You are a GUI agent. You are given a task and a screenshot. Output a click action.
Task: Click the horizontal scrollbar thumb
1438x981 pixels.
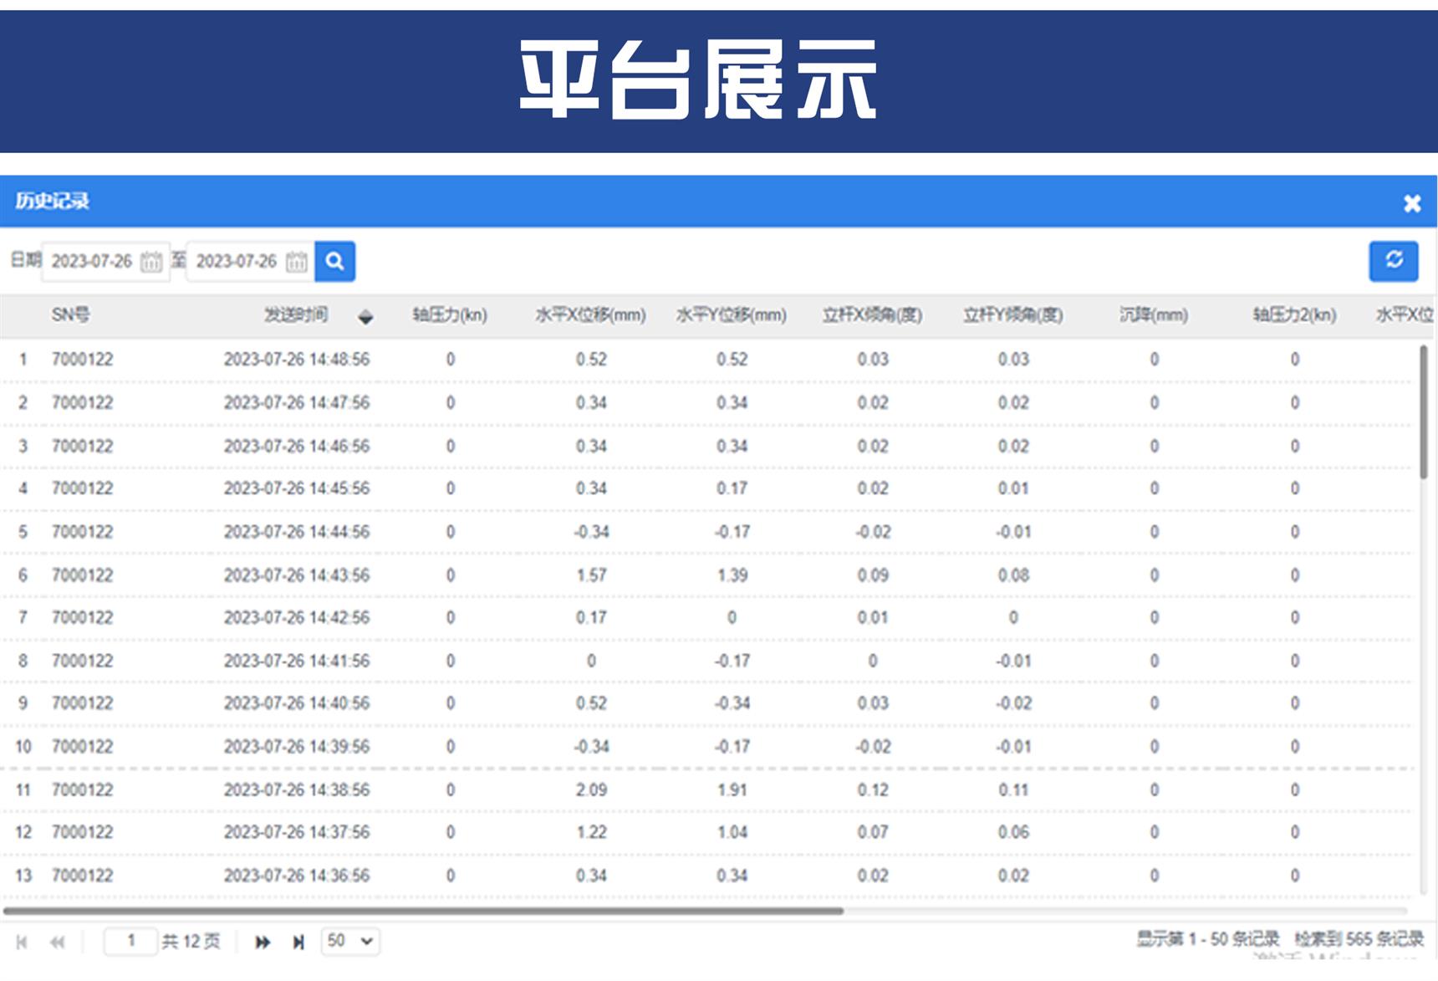[423, 911]
